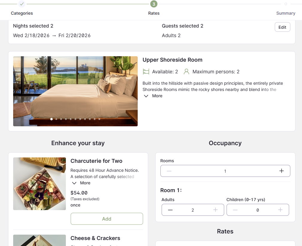The image size is (302, 246).
Task: Add the Charcuterie for Two enhancement
Action: [x=107, y=219]
